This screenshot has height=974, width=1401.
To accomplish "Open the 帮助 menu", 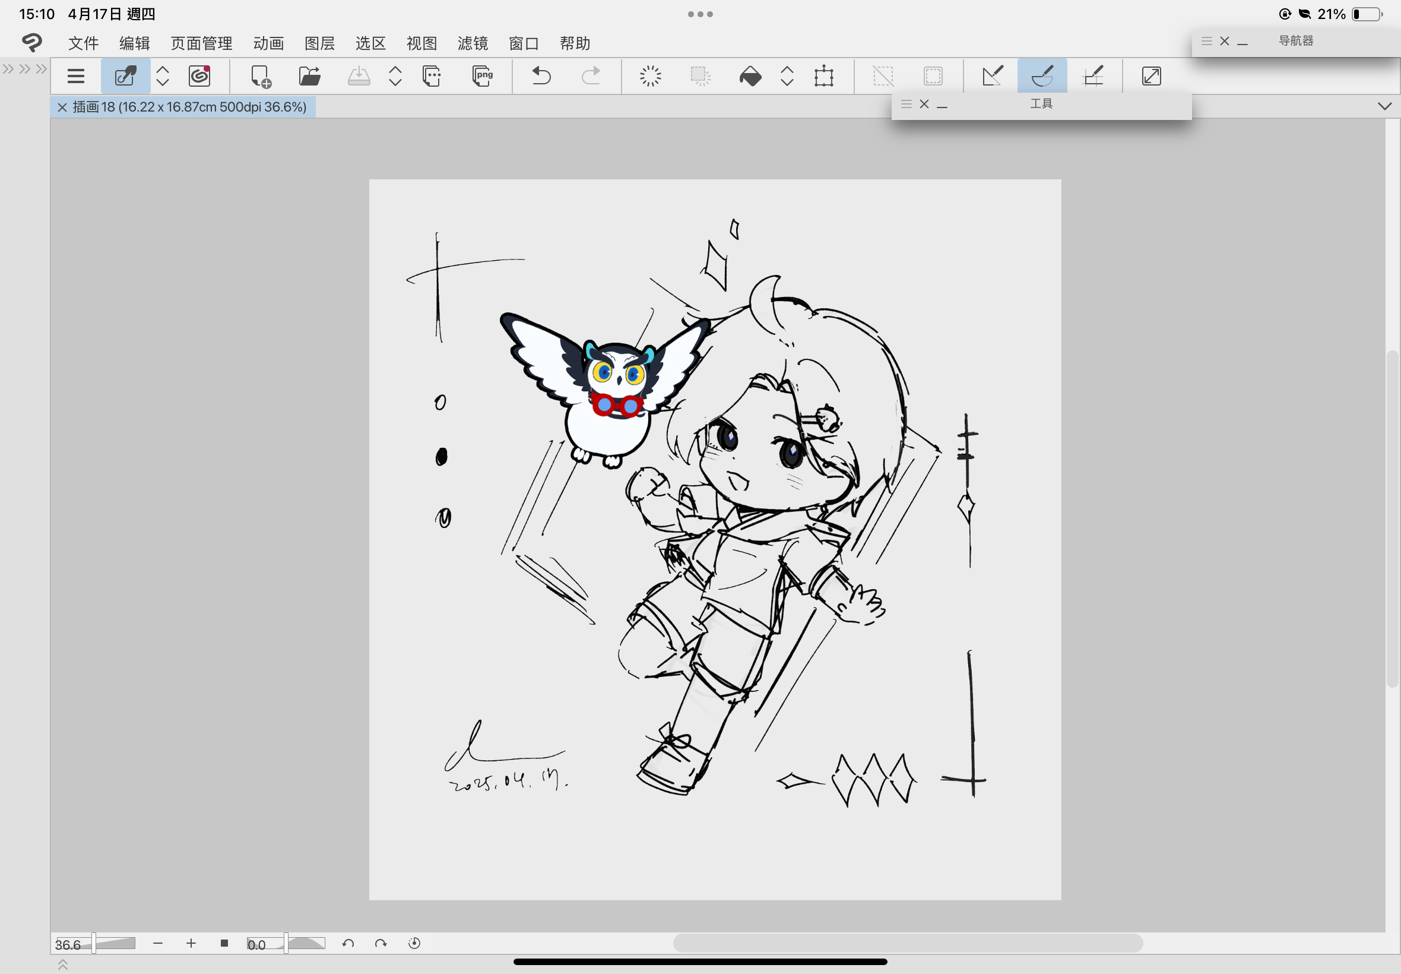I will (575, 43).
